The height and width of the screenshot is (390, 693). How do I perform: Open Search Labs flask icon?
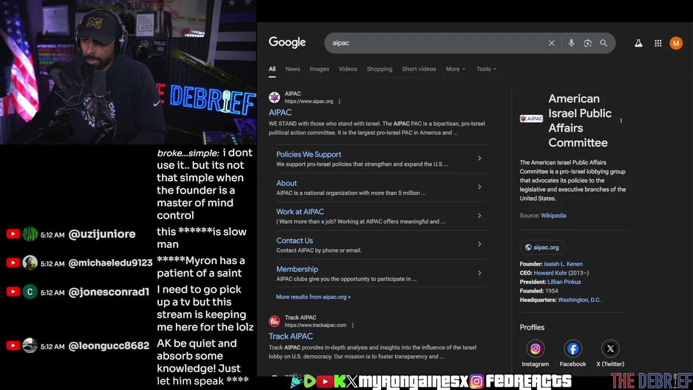click(x=638, y=43)
